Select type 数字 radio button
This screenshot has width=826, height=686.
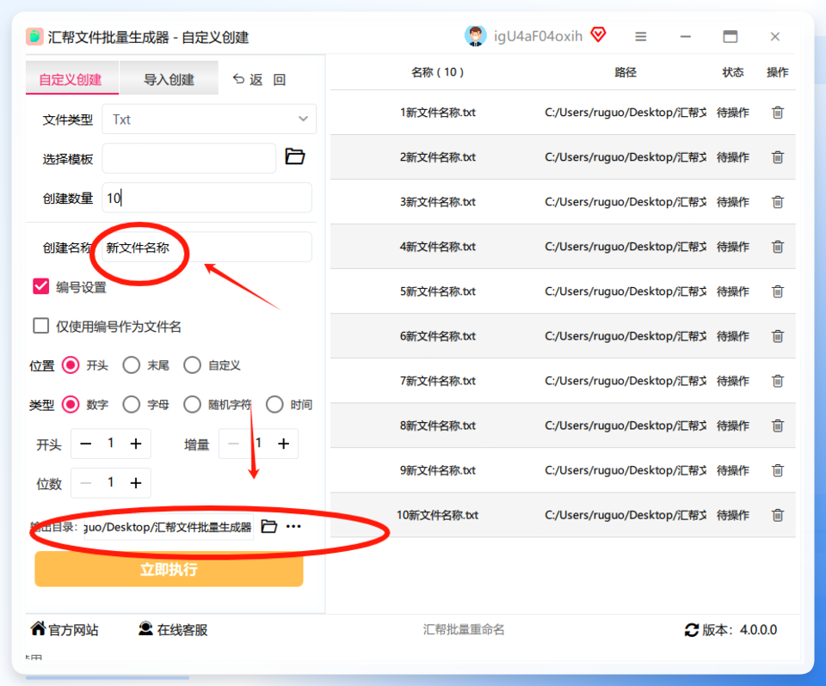71,405
